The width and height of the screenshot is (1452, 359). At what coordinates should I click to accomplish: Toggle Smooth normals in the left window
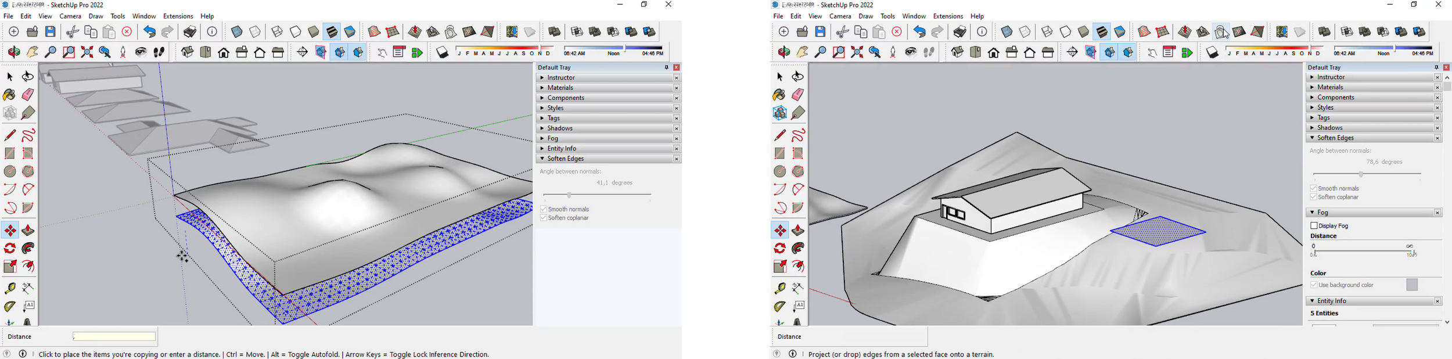coord(543,209)
